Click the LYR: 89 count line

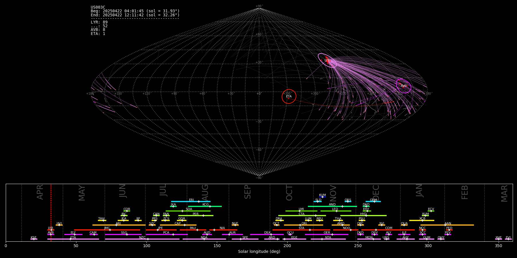(99, 22)
